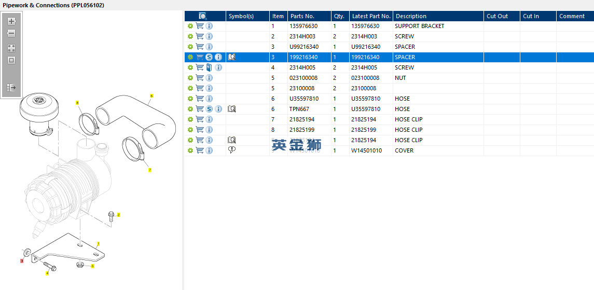Add NUT 023100008 to cart
The height and width of the screenshot is (290, 594).
(x=200, y=78)
